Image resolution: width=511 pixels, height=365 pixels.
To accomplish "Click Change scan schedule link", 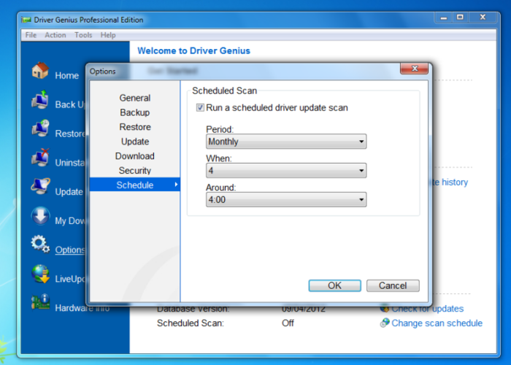I will 437,323.
